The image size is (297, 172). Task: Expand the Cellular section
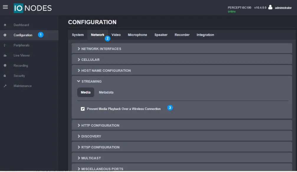tap(90, 60)
